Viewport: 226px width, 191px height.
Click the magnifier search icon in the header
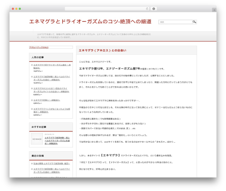point(194,22)
